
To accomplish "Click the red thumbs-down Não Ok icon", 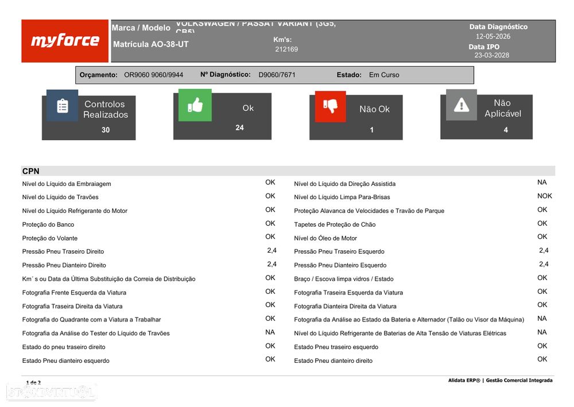I will pyautogui.click(x=330, y=107).
